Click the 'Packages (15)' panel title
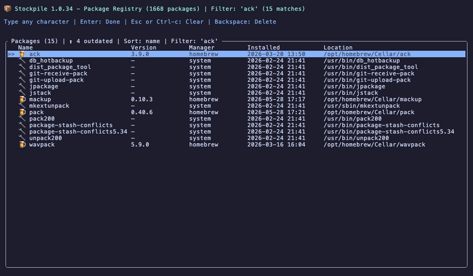Image resolution: width=473 pixels, height=276 pixels. pos(35,41)
